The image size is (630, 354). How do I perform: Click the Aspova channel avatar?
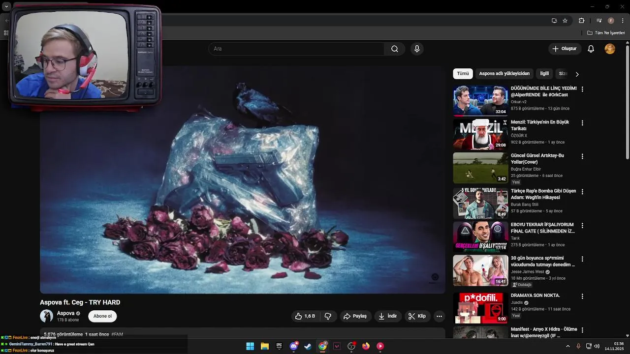click(46, 316)
